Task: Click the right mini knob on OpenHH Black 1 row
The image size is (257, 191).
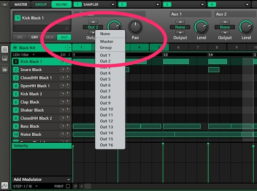Action: (68, 86)
